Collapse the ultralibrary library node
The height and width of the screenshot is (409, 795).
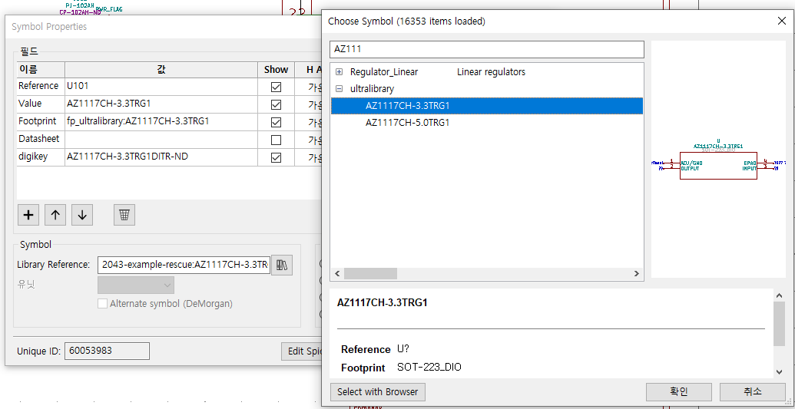(x=340, y=89)
